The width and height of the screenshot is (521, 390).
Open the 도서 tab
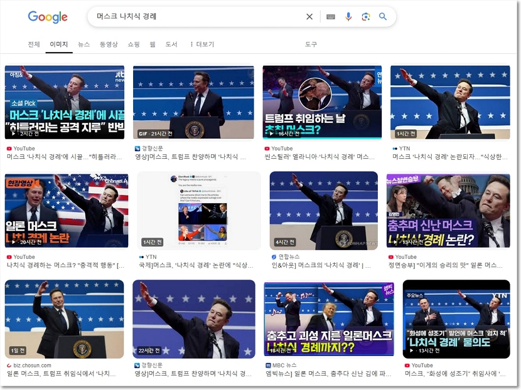pyautogui.click(x=171, y=44)
